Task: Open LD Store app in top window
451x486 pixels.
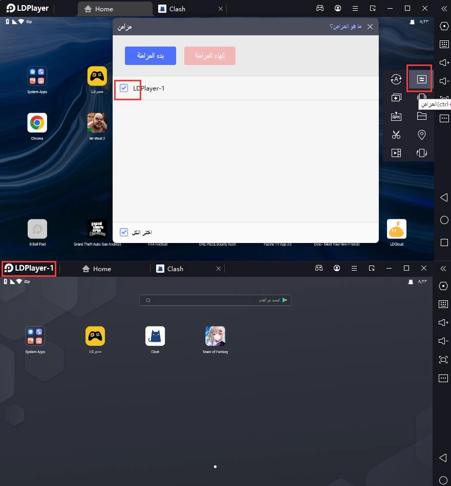Action: point(97,80)
